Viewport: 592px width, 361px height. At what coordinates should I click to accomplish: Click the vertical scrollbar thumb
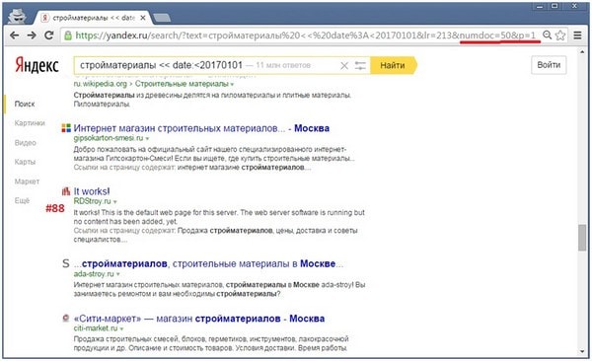[582, 238]
